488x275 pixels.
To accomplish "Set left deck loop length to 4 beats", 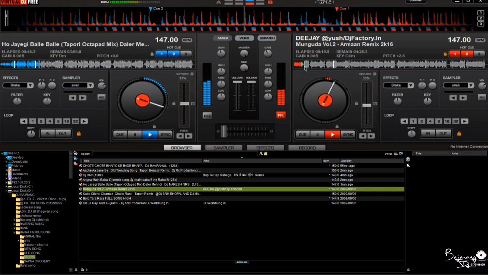I will (50, 121).
